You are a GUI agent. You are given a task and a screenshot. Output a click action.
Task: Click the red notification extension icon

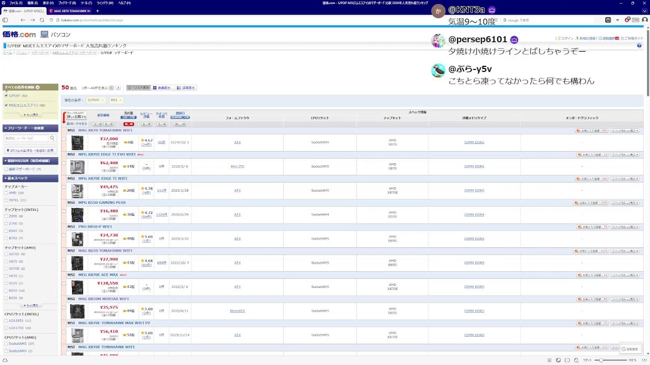pyautogui.click(x=628, y=20)
